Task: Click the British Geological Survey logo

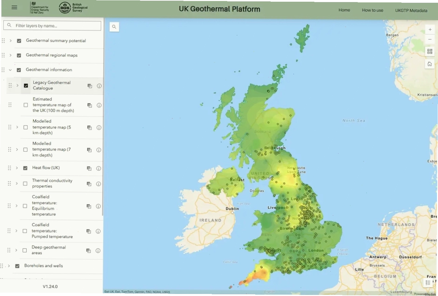Action: 73,8
